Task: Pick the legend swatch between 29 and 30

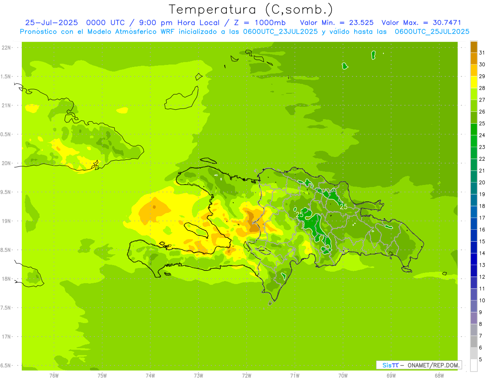Action: tap(474, 71)
